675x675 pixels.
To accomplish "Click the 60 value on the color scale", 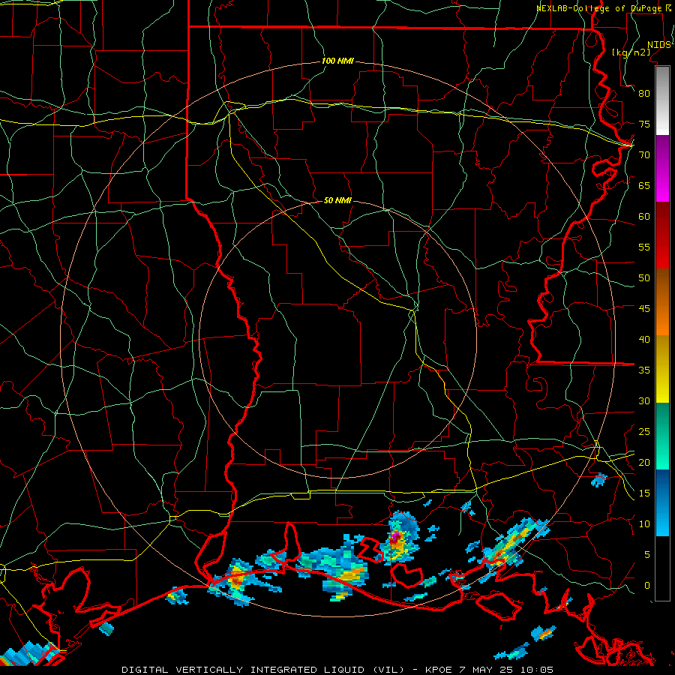I will 644,217.
